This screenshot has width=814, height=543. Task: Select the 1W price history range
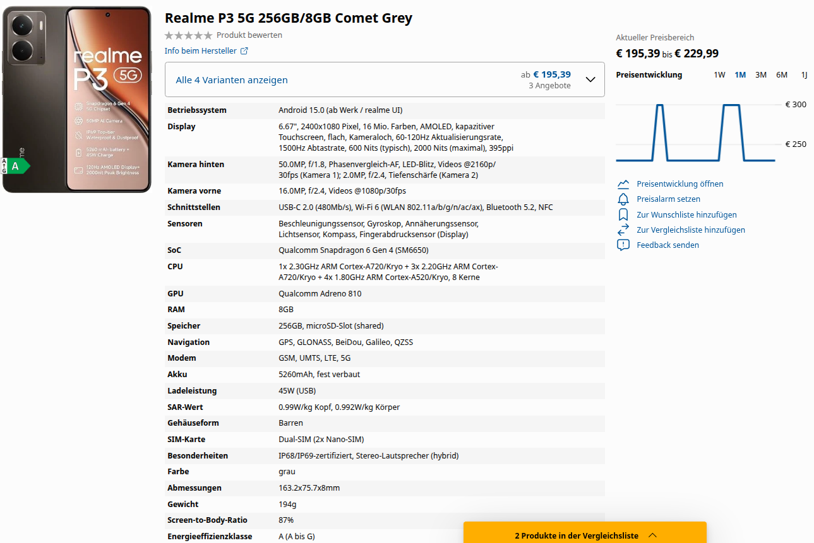719,75
